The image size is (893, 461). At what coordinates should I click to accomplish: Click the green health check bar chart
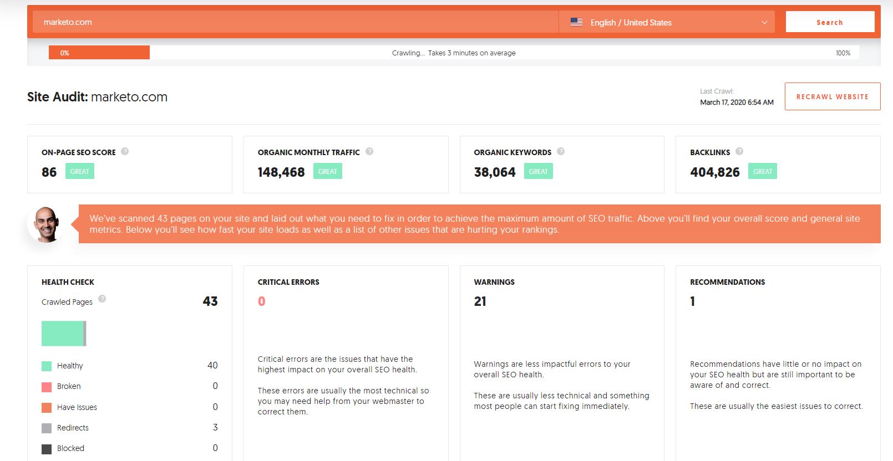tap(64, 334)
